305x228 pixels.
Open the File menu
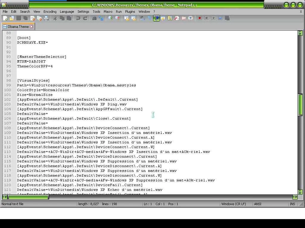coord(5,12)
